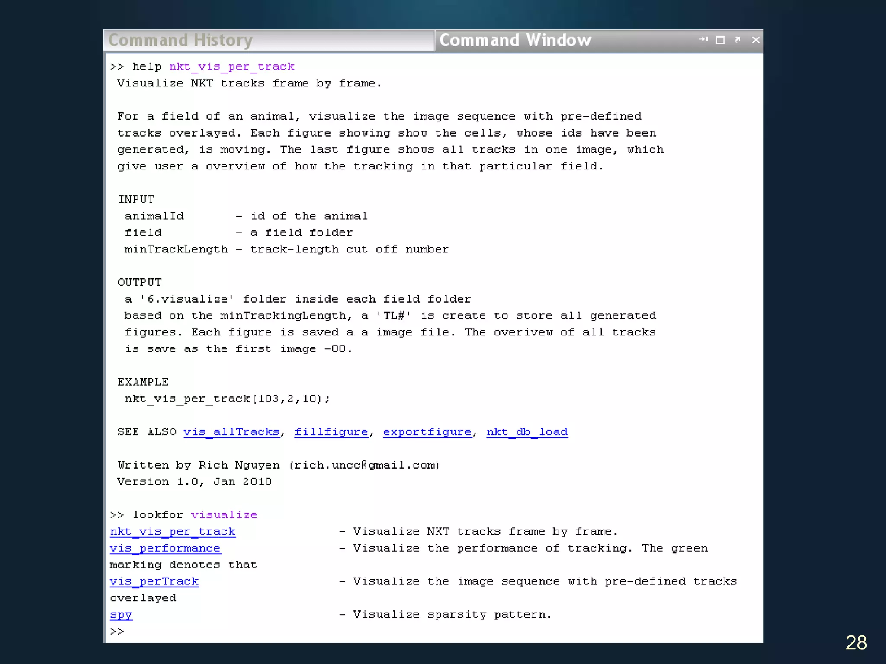Select the Command Window title tab
This screenshot has width=886, height=664.
[515, 40]
